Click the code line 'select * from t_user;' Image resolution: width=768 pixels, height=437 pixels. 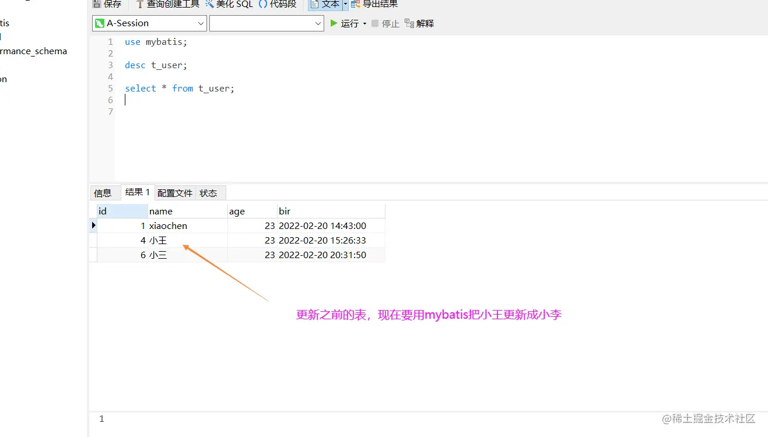[x=180, y=89]
